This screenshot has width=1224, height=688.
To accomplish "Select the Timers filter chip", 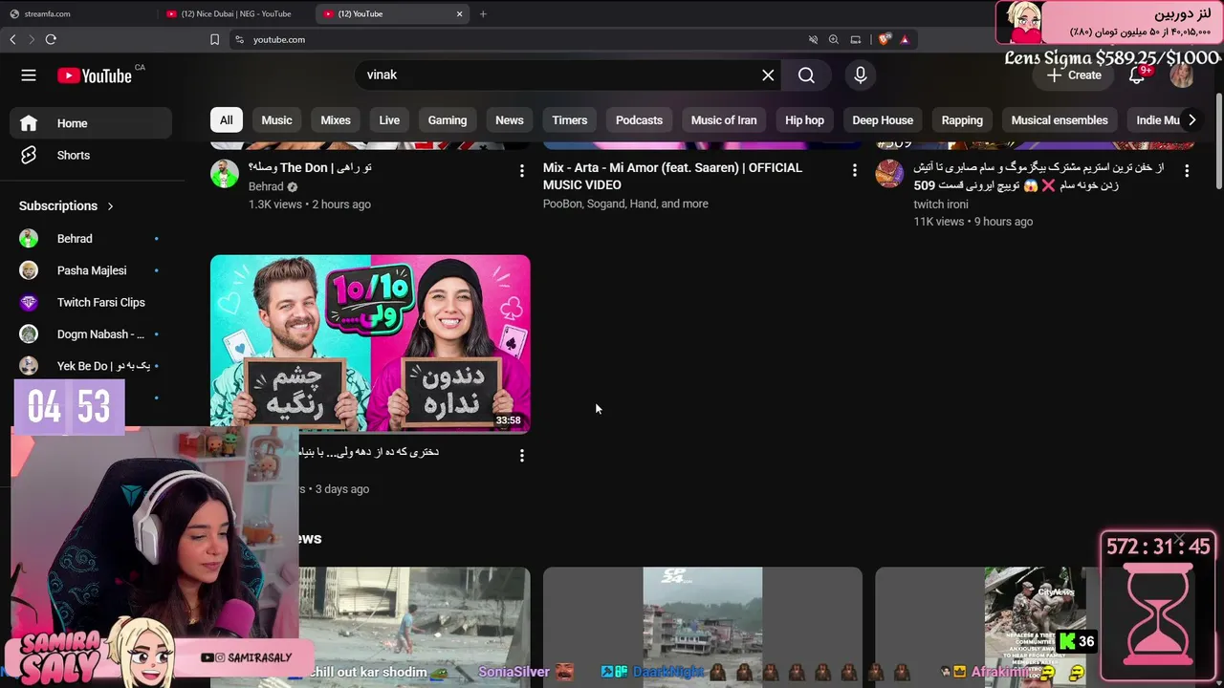I will pyautogui.click(x=570, y=120).
